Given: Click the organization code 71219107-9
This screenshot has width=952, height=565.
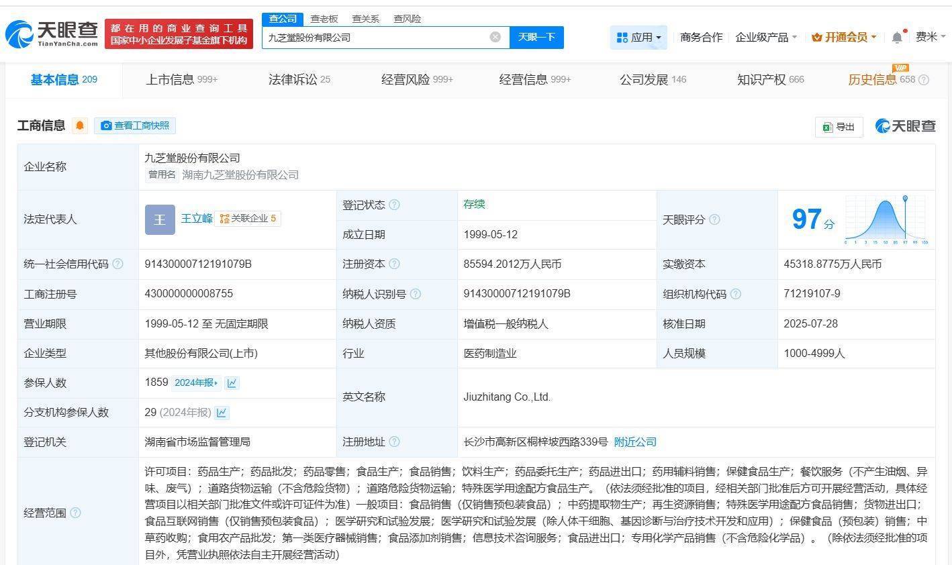Looking at the screenshot, I should pos(812,294).
